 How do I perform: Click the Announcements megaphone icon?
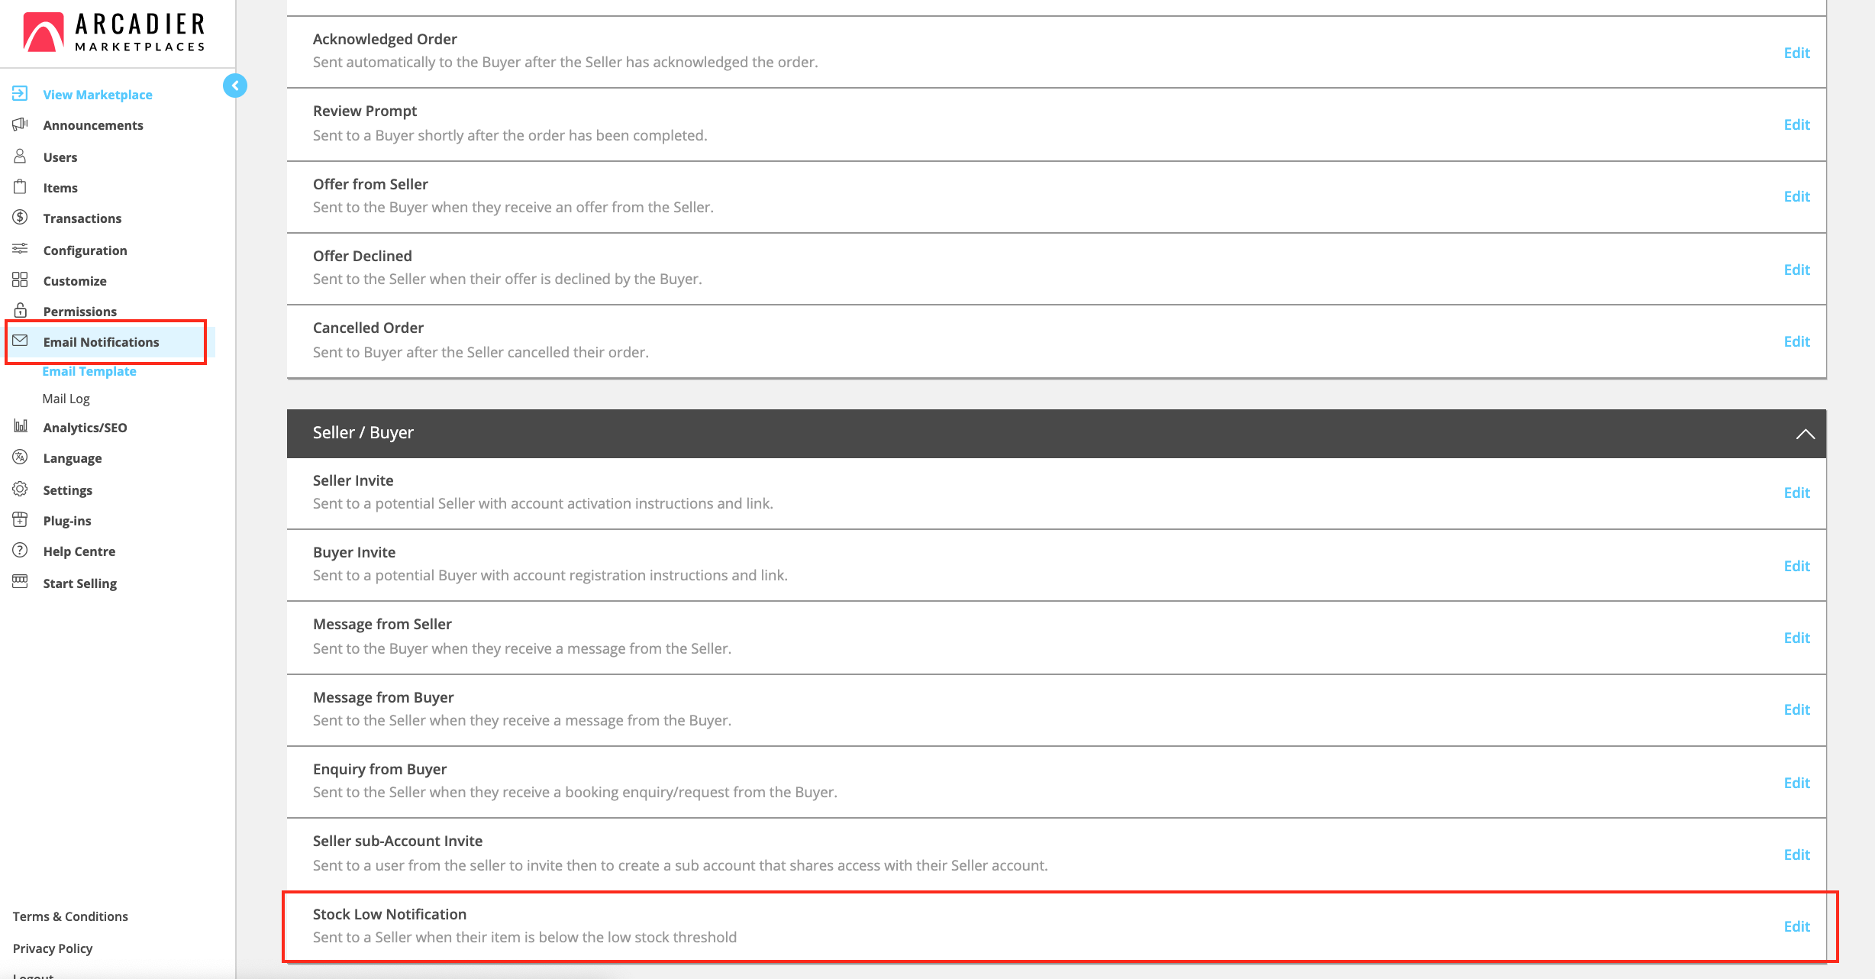[x=21, y=124]
